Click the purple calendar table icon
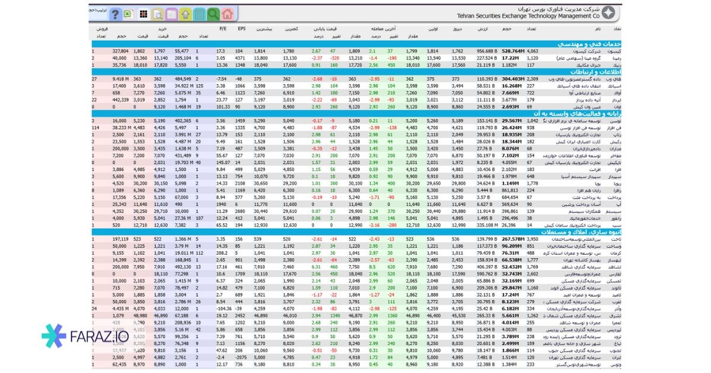Screen dimensions: 711x373 pos(171,14)
